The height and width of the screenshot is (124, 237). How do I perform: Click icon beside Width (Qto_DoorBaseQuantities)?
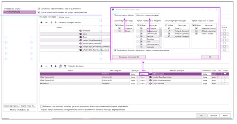pyautogui.click(x=81, y=50)
